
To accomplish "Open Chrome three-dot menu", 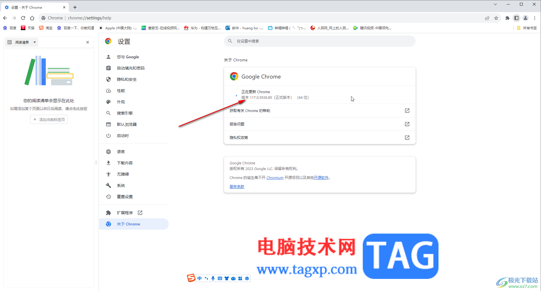I will coord(535,18).
